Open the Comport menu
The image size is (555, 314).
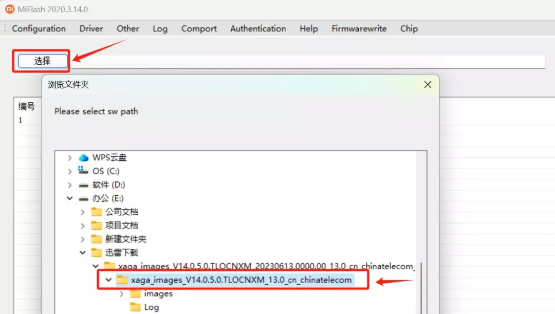199,29
